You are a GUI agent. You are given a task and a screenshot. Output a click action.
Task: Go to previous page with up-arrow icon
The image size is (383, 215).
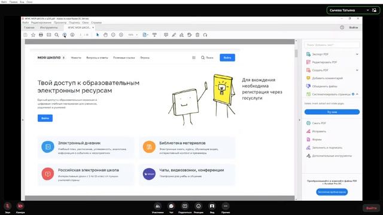(x=65, y=35)
